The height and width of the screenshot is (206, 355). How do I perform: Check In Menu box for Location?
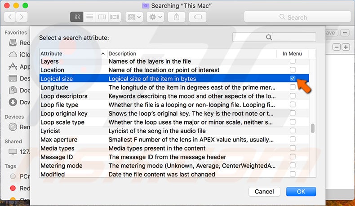pyautogui.click(x=293, y=70)
